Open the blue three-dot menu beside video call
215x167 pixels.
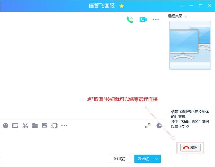click(x=156, y=19)
